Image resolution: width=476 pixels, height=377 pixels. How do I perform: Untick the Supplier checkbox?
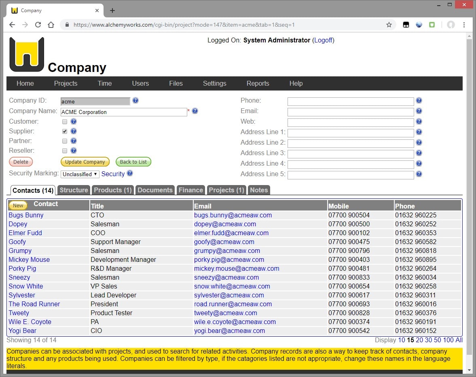click(x=65, y=131)
